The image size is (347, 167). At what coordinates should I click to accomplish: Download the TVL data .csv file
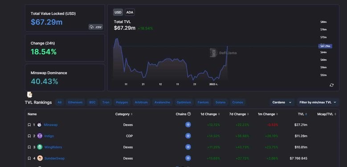point(96,27)
